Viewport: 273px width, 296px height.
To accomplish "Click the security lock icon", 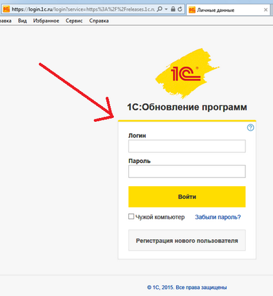I will pos(173,9).
